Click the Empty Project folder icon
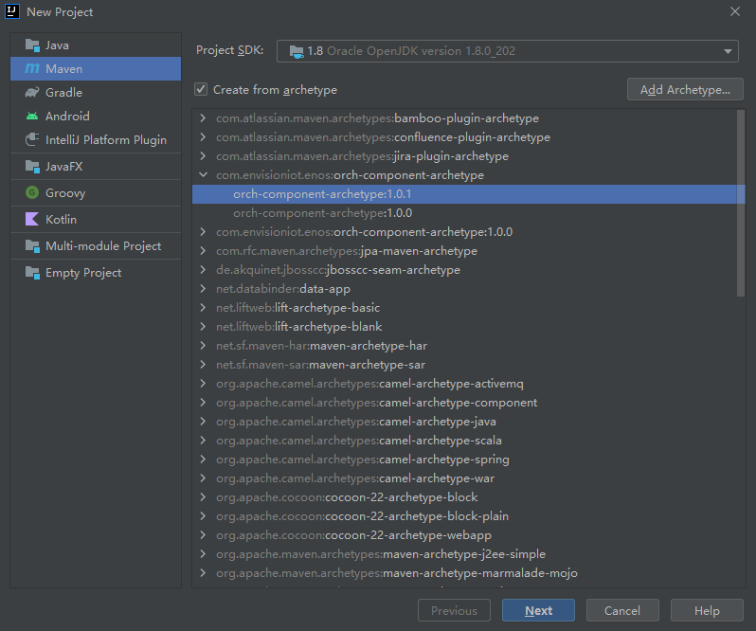The height and width of the screenshot is (631, 756). 32,272
